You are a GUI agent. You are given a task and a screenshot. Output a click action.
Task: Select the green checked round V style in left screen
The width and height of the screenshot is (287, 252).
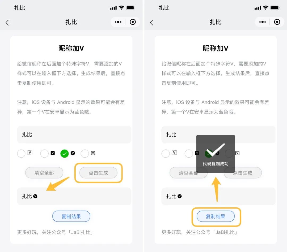tap(64, 154)
